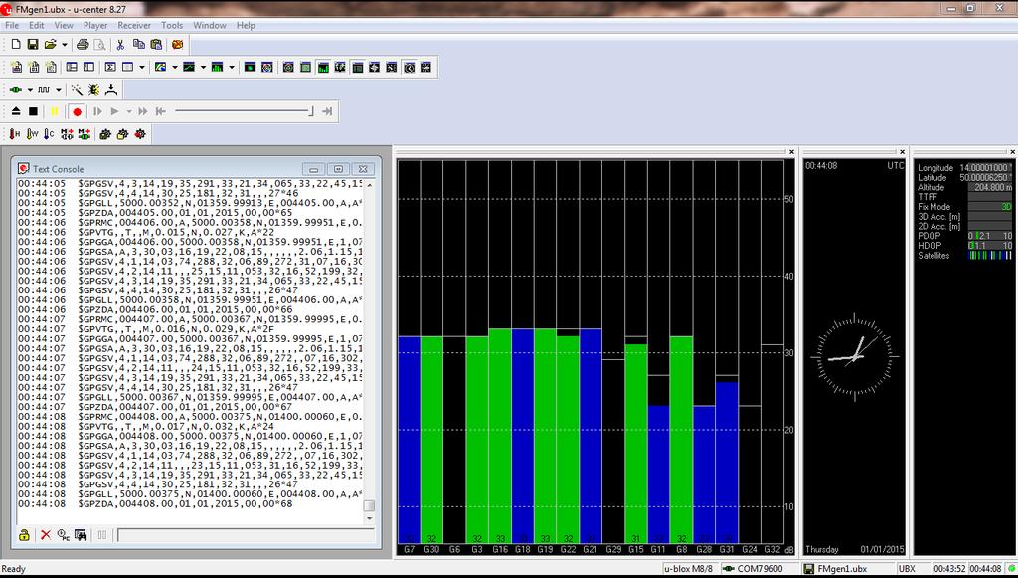Click the Print icon
The image size is (1018, 578).
pos(83,44)
